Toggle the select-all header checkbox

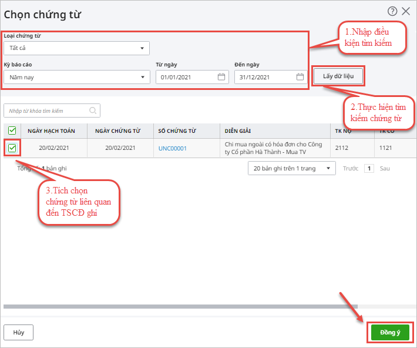[12, 130]
